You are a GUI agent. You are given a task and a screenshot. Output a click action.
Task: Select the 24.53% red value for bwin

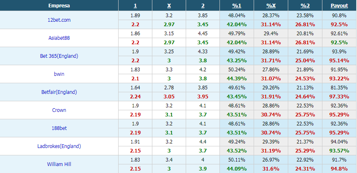[x=305, y=79]
